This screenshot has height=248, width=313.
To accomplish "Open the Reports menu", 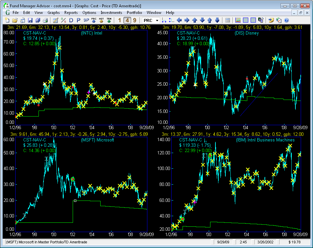I will (x=71, y=13).
